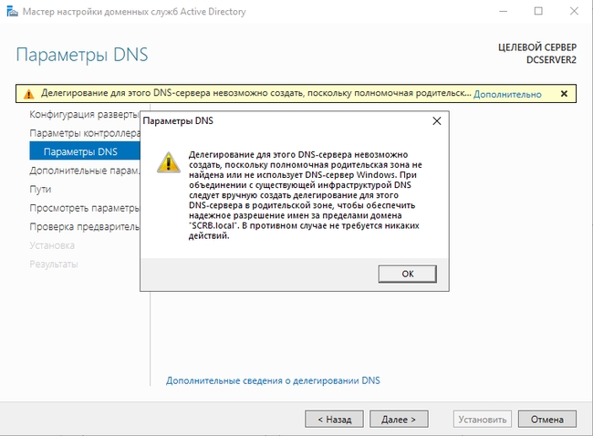Click the Мастер настройки window title text

134,12
